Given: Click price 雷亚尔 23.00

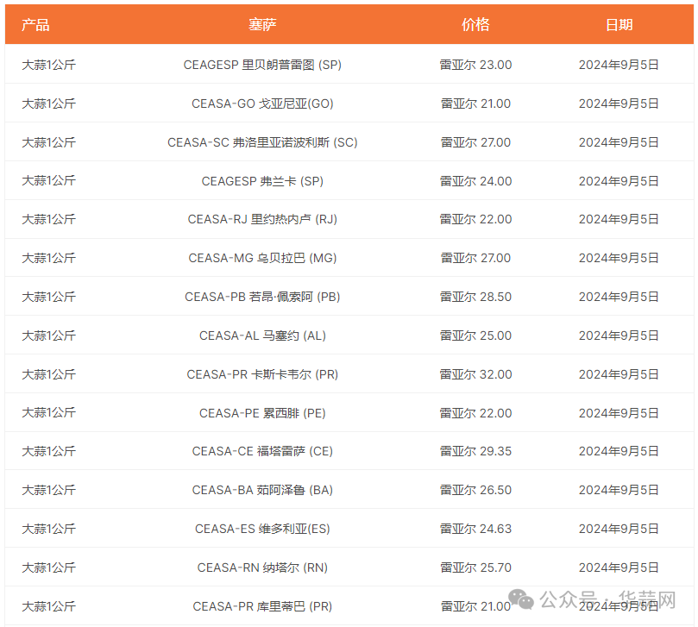Looking at the screenshot, I should [x=475, y=65].
